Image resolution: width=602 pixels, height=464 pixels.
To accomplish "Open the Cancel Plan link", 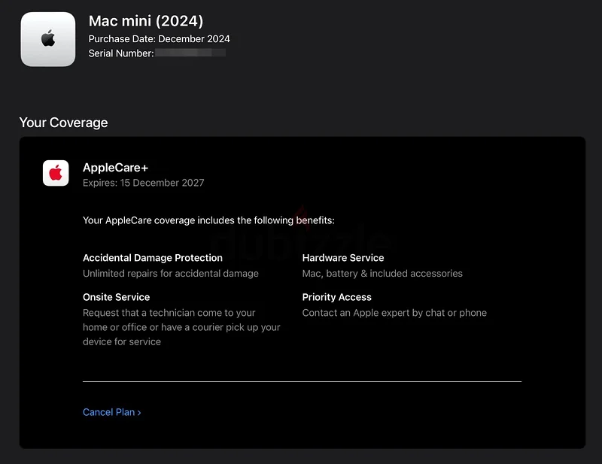I will point(111,412).
